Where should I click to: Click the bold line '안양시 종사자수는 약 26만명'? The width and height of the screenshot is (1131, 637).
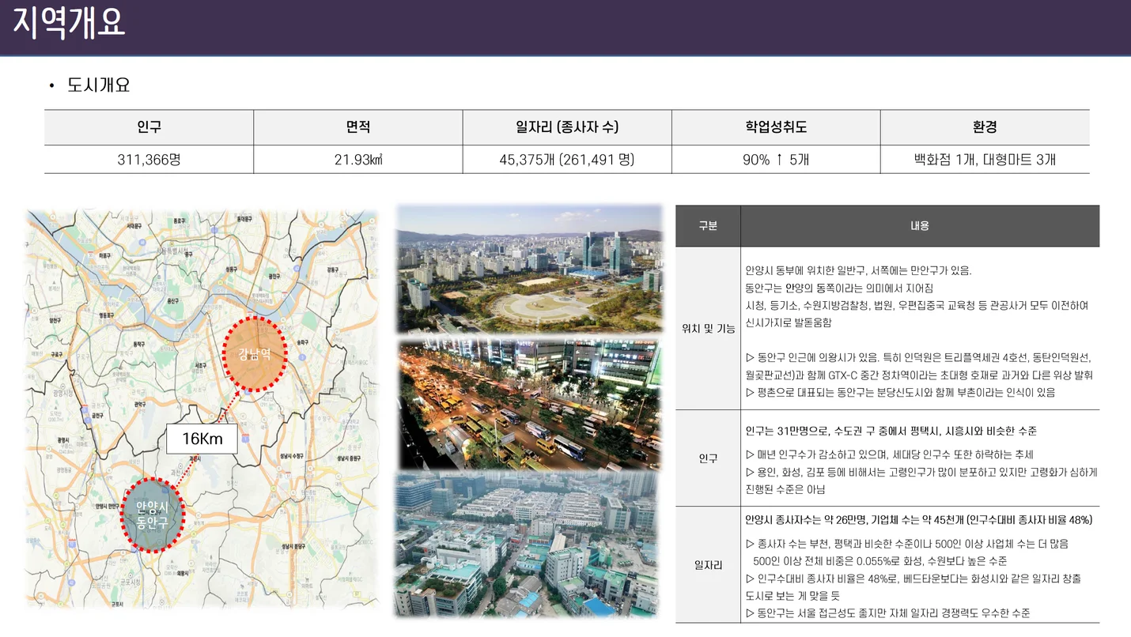[919, 520]
